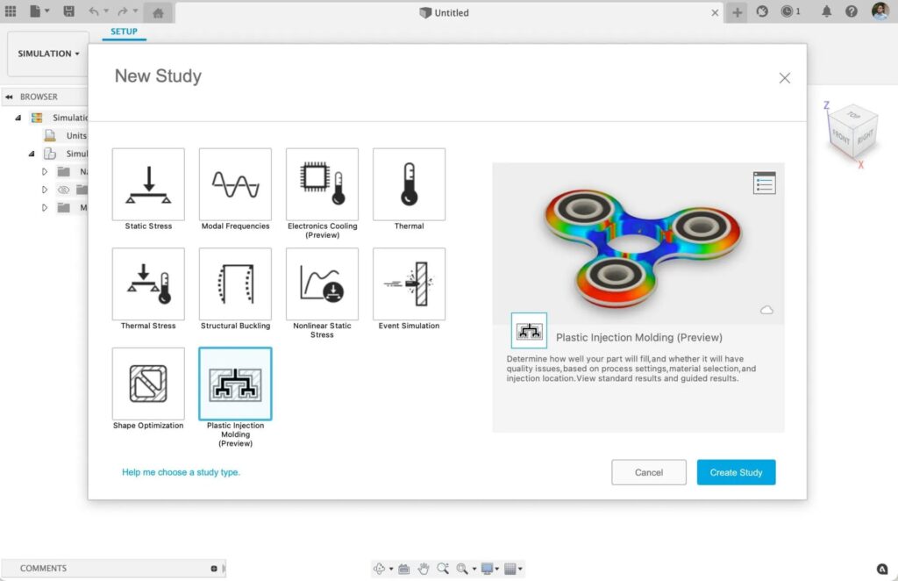Open the Help question mark menu
Image resolution: width=898 pixels, height=581 pixels.
852,11
